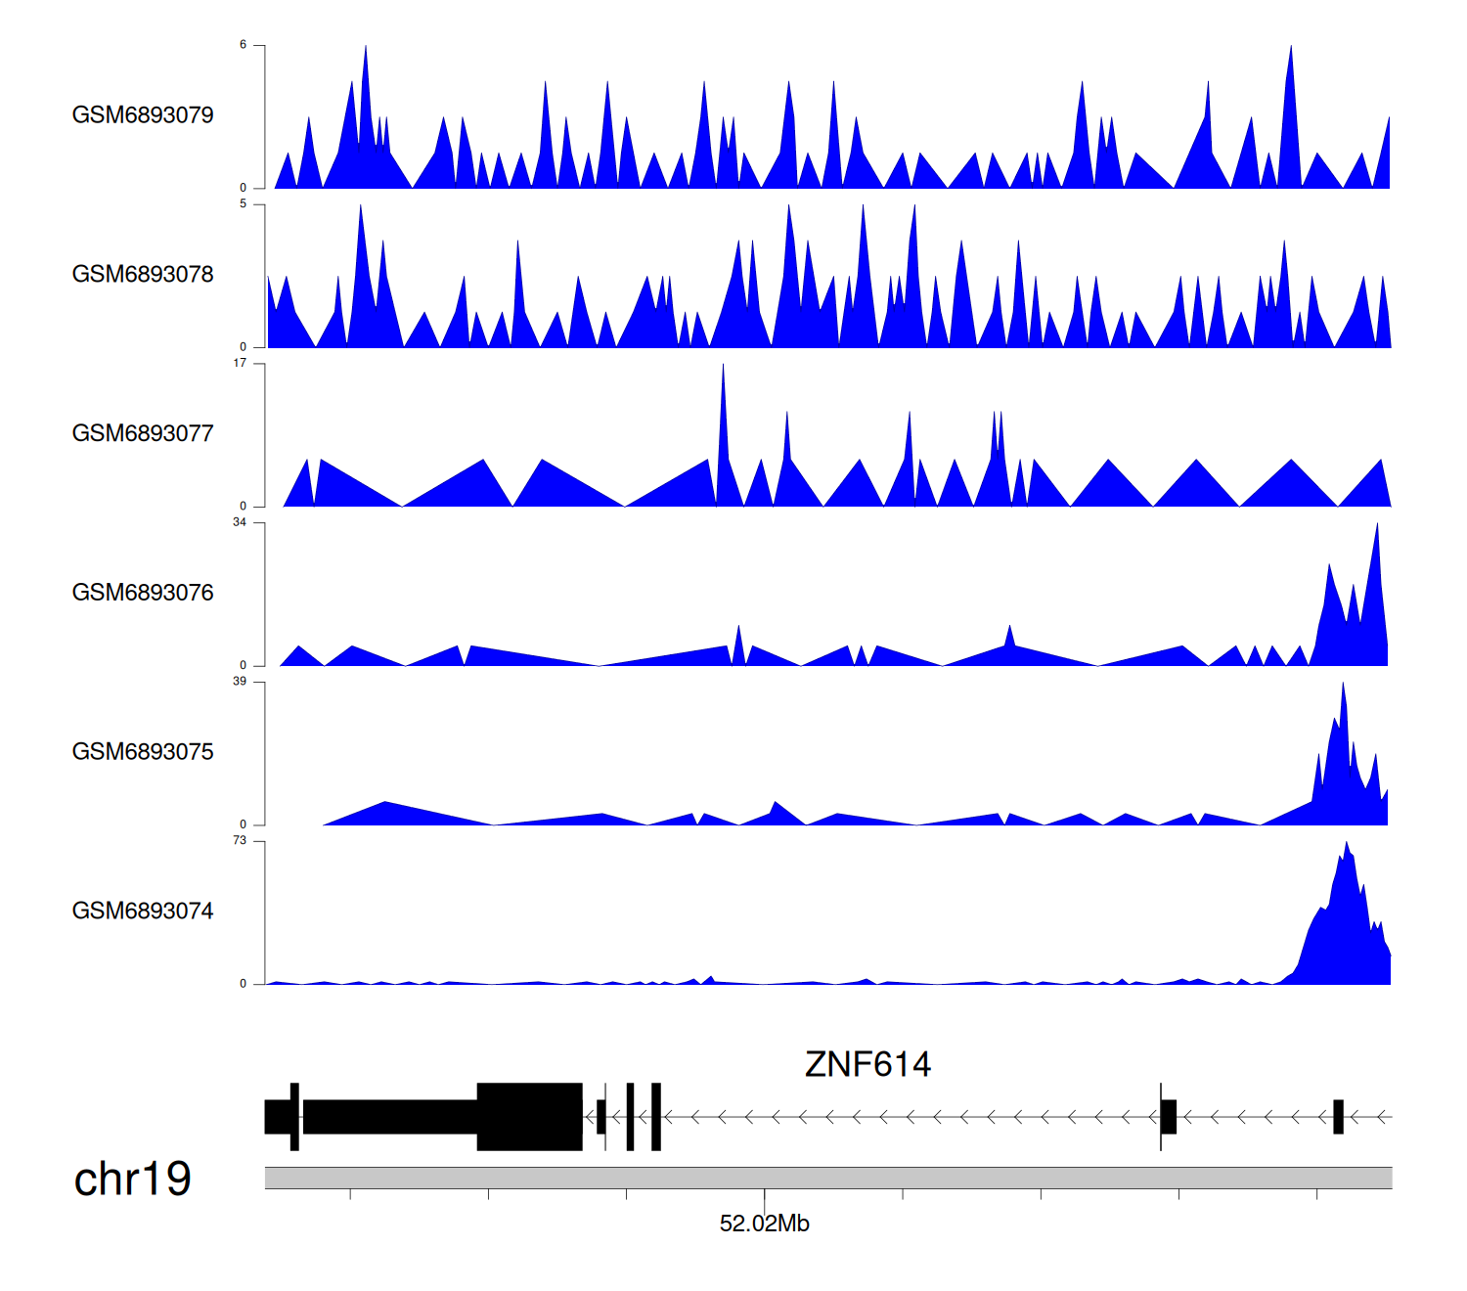Click the y-axis maximum value 73
This screenshot has width=1467, height=1291.
click(240, 841)
